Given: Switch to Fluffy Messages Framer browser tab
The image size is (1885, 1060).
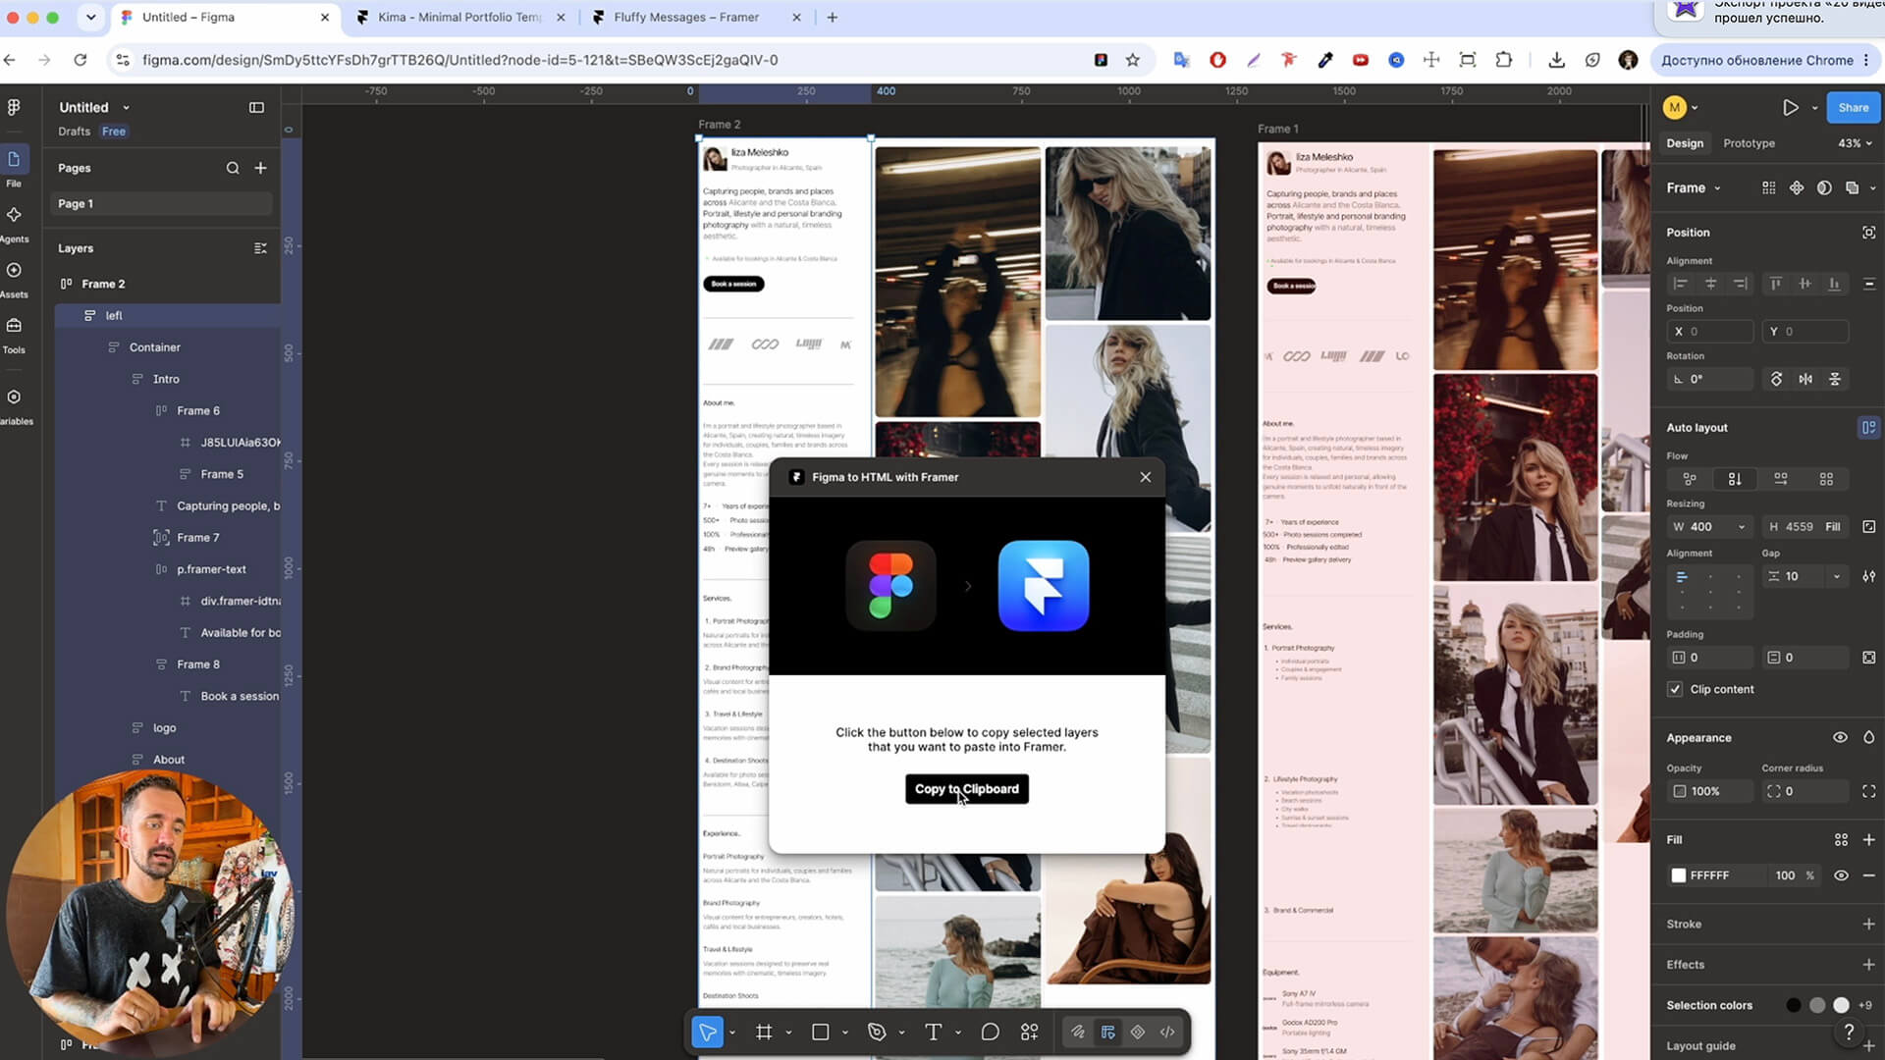Looking at the screenshot, I should (686, 17).
